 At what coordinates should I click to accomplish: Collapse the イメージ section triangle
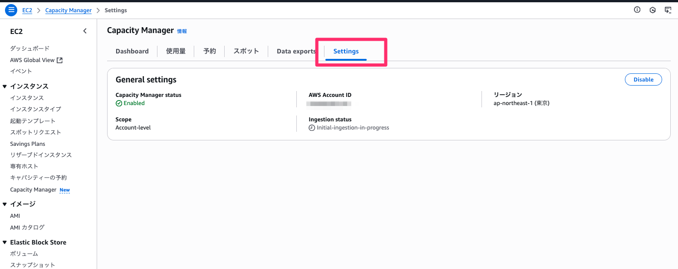coord(5,204)
